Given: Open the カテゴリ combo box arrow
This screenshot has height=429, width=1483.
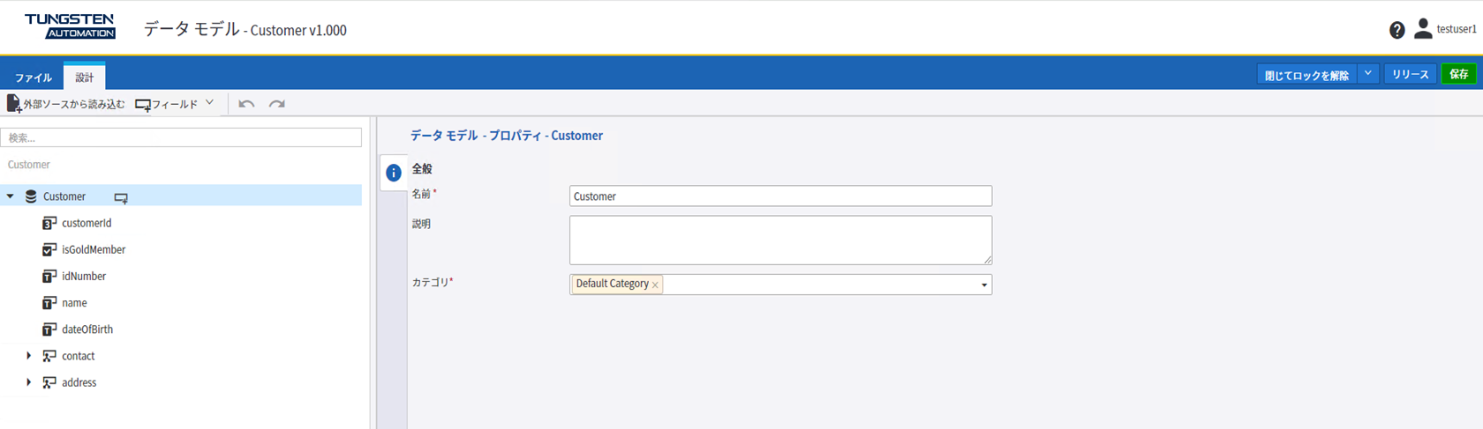Looking at the screenshot, I should pos(983,285).
